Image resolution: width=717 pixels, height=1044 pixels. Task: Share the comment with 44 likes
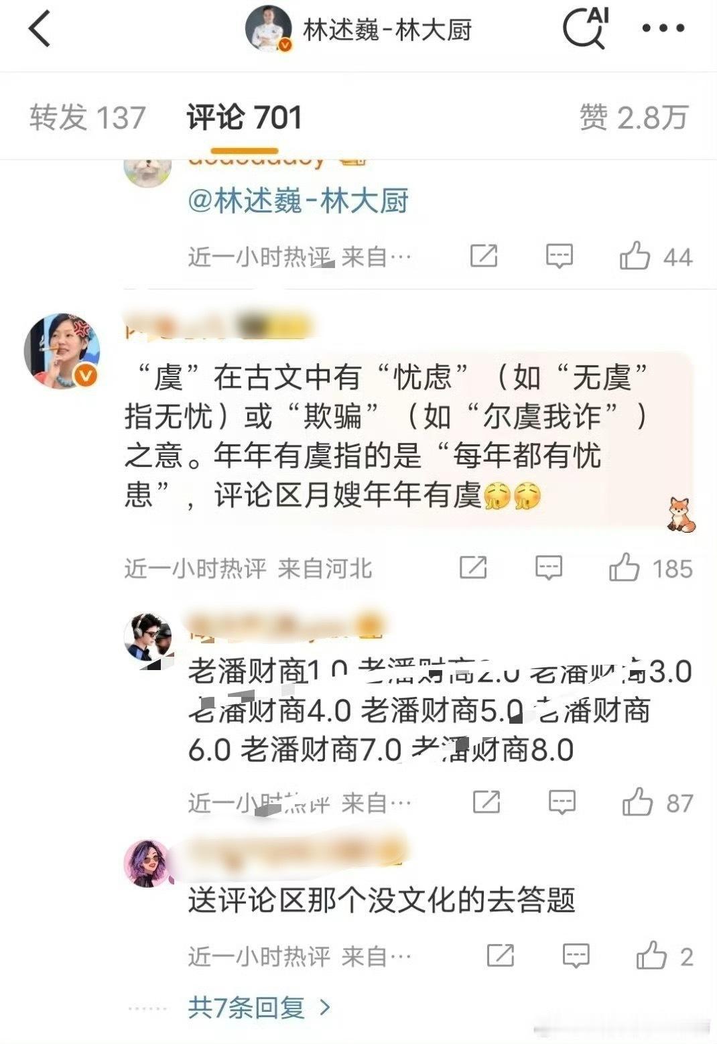(x=484, y=256)
